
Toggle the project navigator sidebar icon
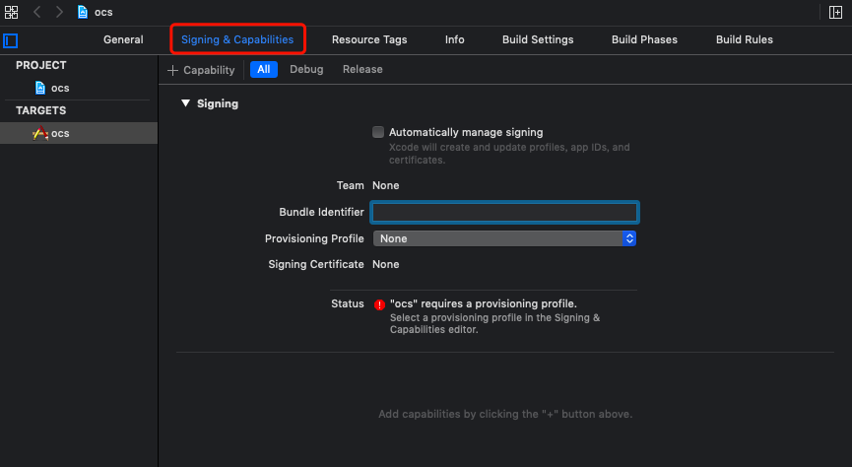click(11, 40)
